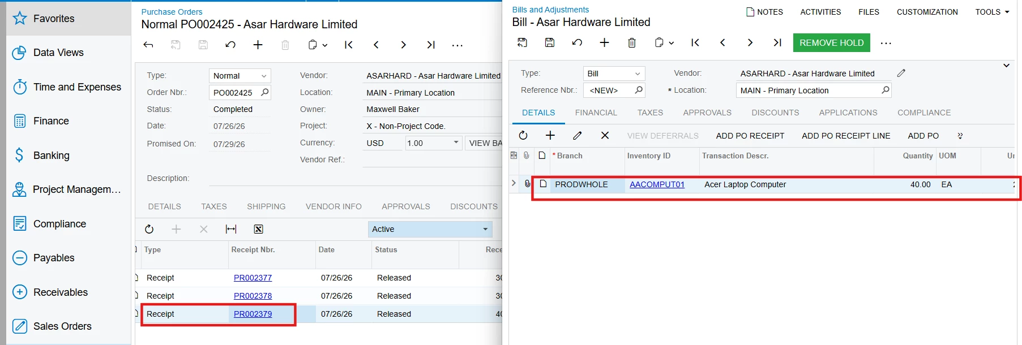Open VENDOR INFO tab in Purchase Order

[x=333, y=206]
